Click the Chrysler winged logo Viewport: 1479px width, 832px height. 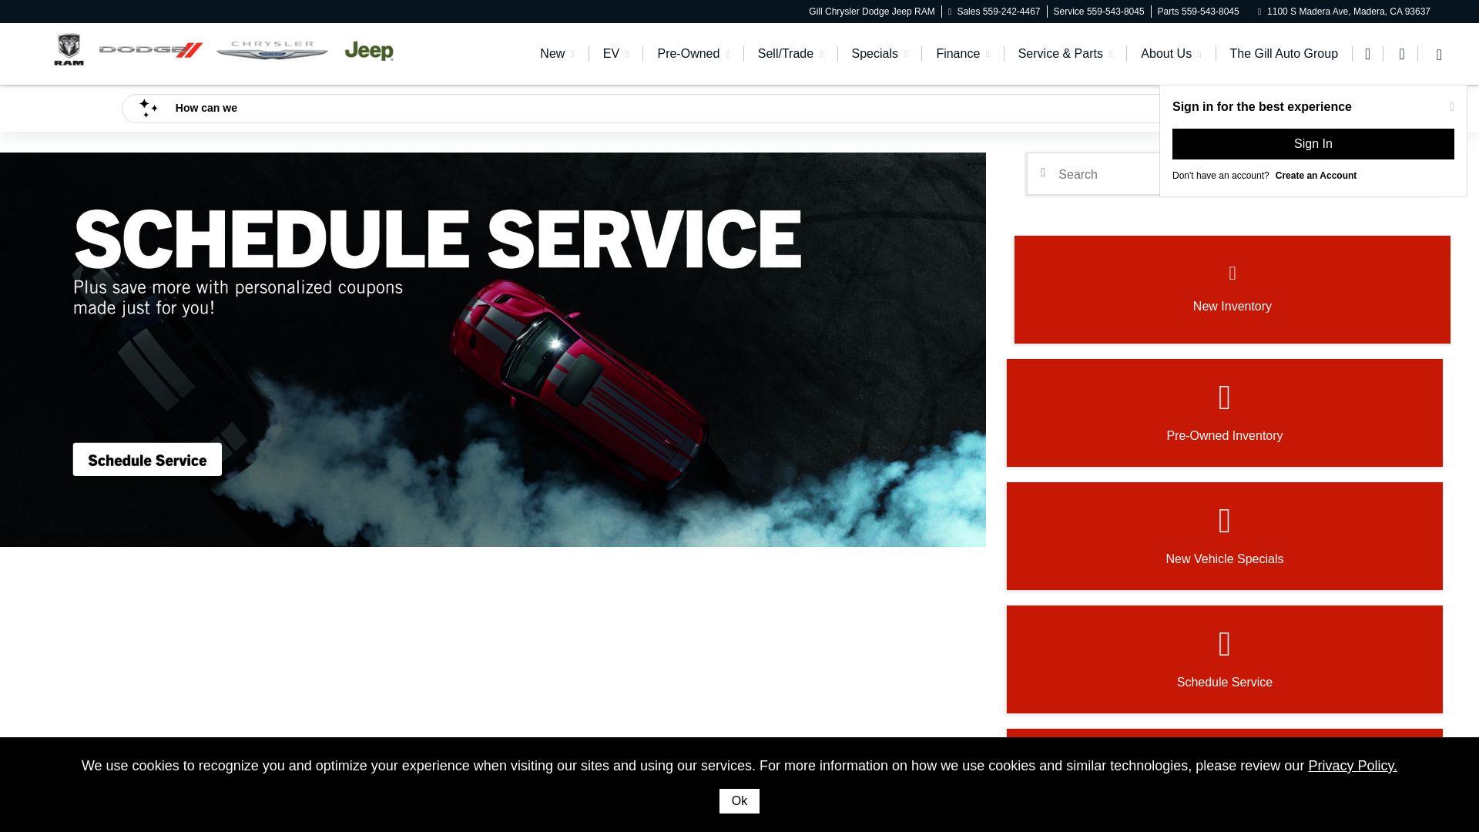point(272,50)
